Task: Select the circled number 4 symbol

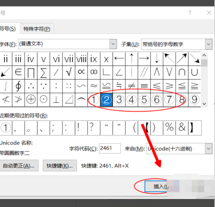Action: click(132, 100)
